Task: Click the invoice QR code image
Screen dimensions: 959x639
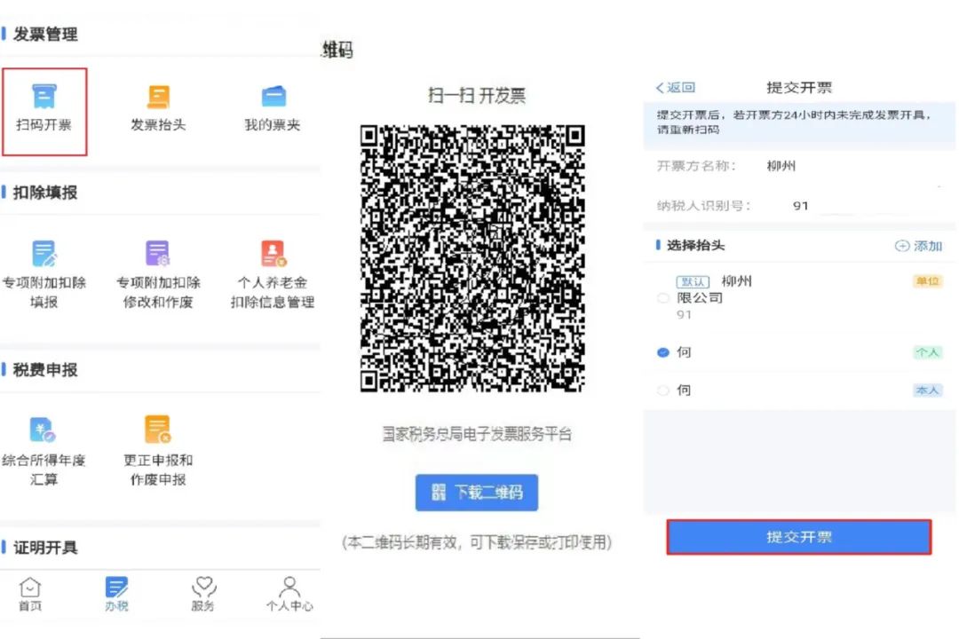Action: point(472,258)
